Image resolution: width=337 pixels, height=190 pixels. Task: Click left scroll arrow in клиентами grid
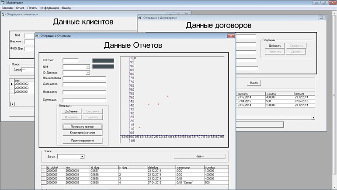pos(12,104)
